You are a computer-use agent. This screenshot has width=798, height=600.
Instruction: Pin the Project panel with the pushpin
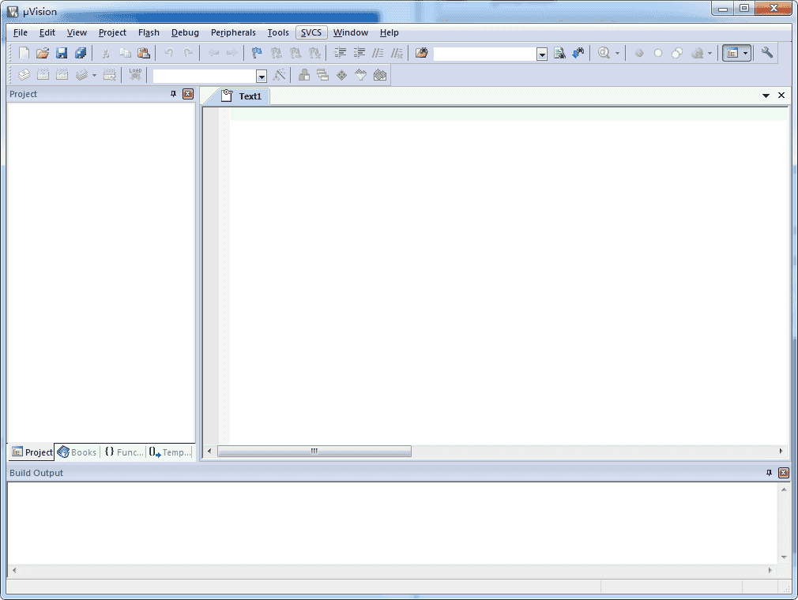tap(174, 94)
